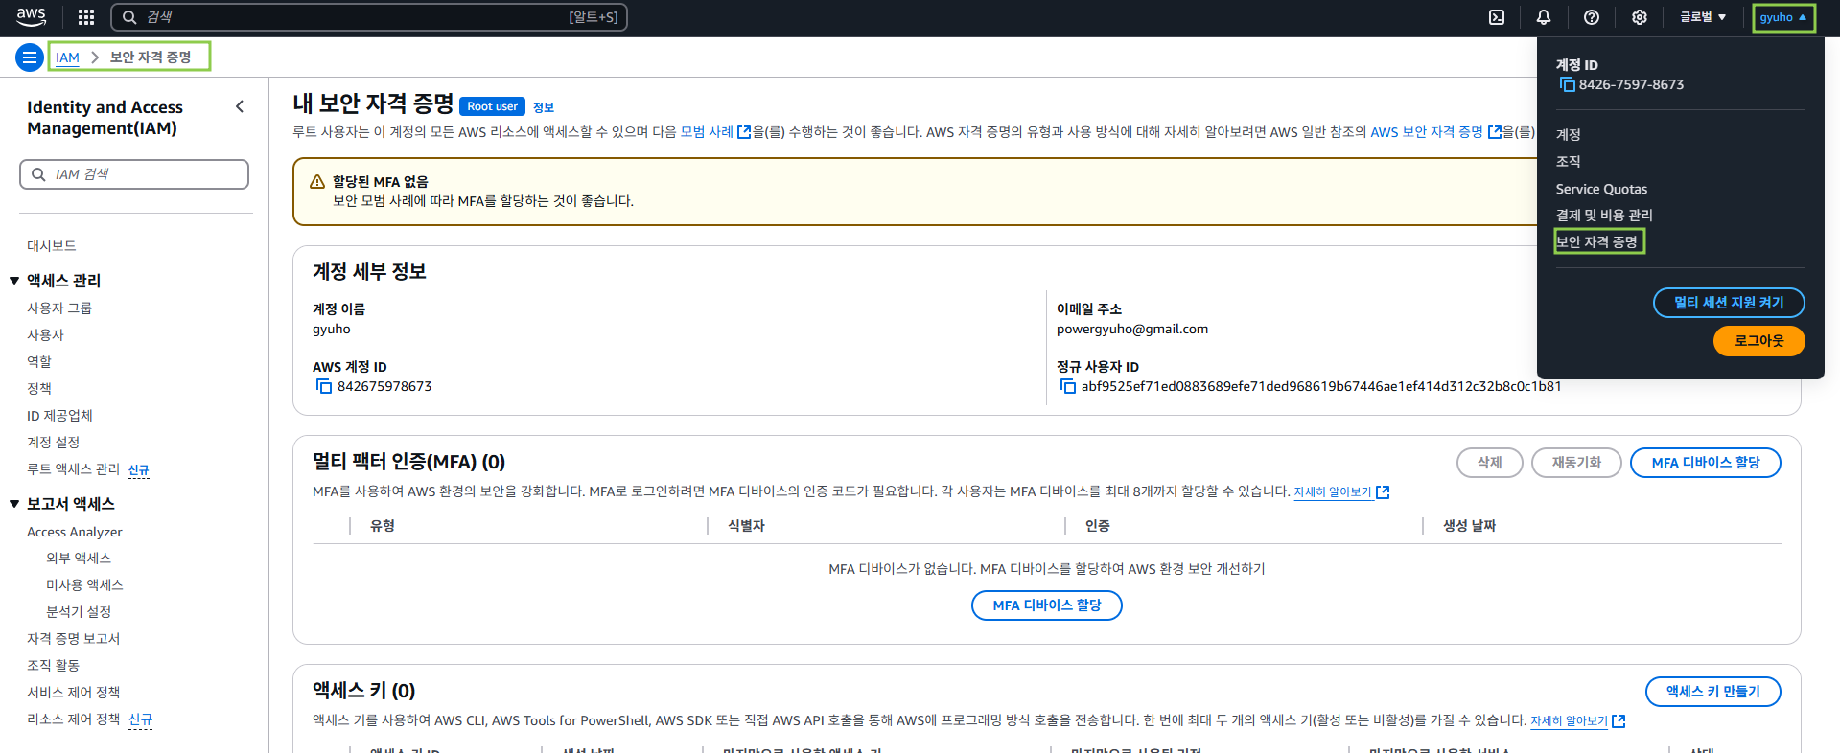
Task: Open 대시보드 in the sidebar
Action: (x=52, y=246)
